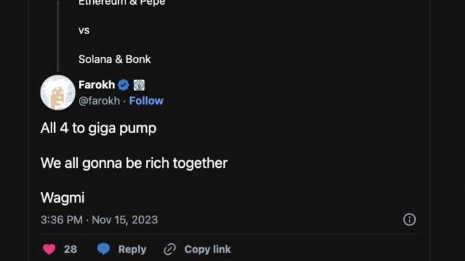
Task: Open the Farokh display name
Action: pyautogui.click(x=97, y=85)
